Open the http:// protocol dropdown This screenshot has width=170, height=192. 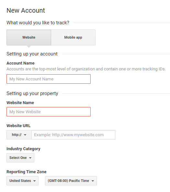[x=19, y=135]
